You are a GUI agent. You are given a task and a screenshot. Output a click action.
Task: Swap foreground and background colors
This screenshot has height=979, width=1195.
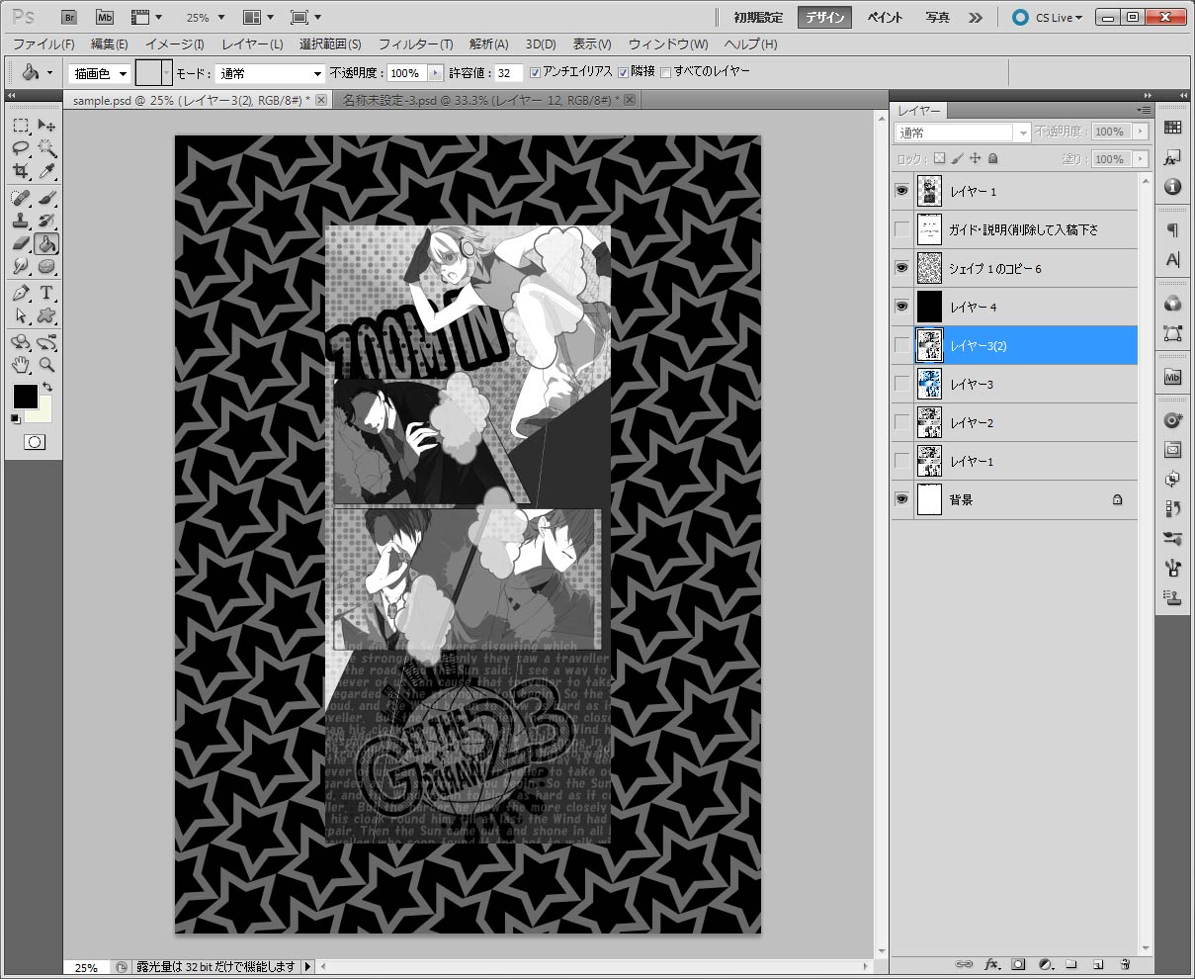[46, 387]
